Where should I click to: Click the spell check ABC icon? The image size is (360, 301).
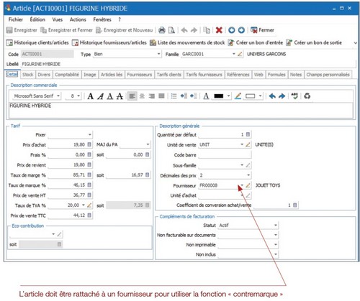pyautogui.click(x=294, y=96)
